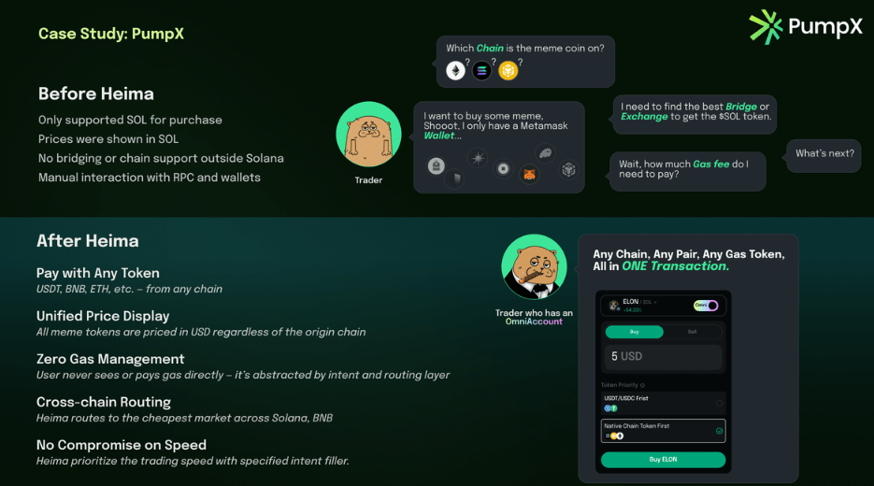The width and height of the screenshot is (874, 486).
Task: Click the Trader avatar with cigar
Action: click(x=534, y=267)
